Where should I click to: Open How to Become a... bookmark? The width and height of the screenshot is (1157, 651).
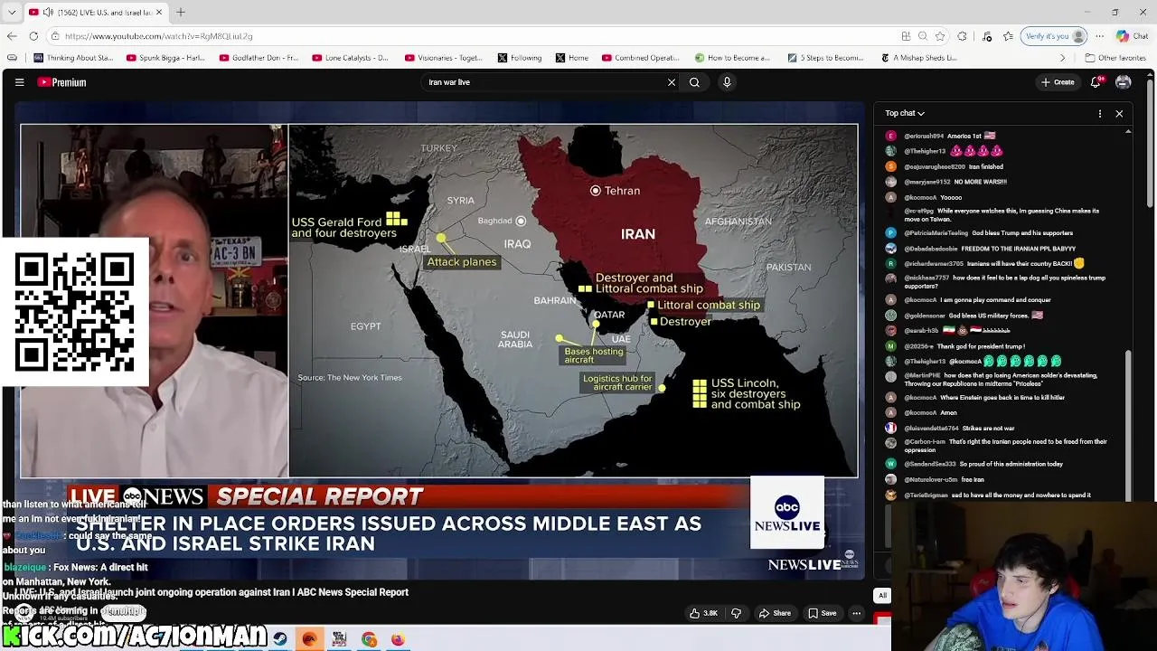pyautogui.click(x=732, y=58)
